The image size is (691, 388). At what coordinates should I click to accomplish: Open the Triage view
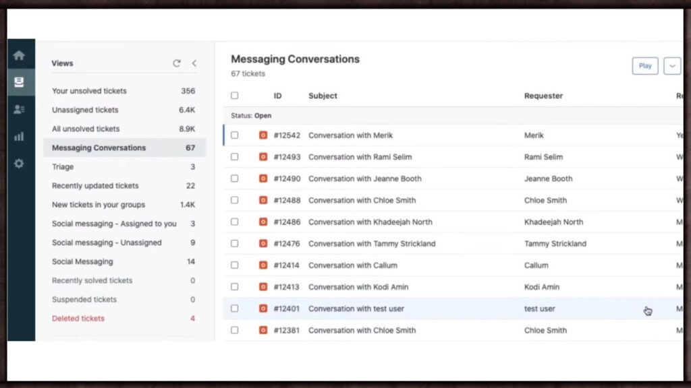[124, 167]
